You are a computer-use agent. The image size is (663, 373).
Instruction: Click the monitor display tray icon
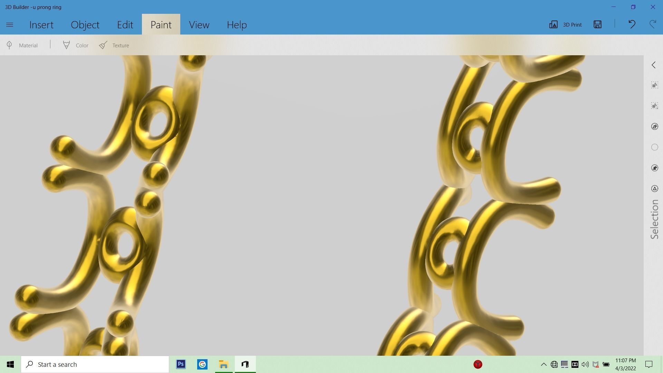pos(565,364)
